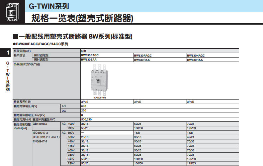Select the BW630EAGC model cell

(90, 56)
